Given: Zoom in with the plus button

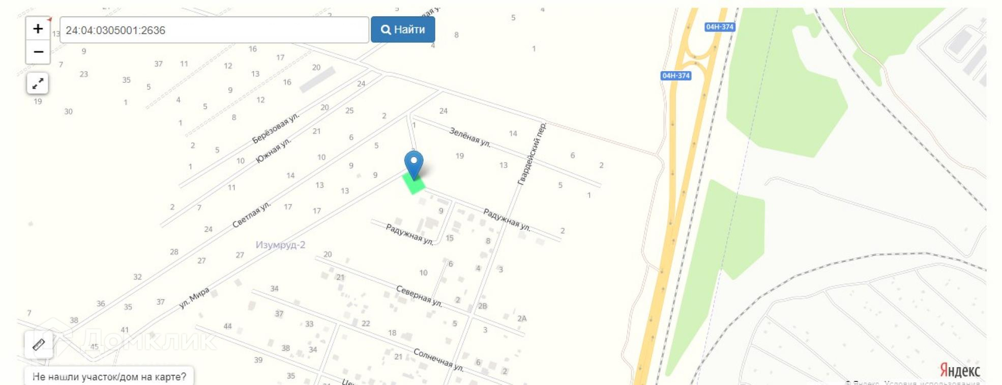Looking at the screenshot, I should 38,29.
